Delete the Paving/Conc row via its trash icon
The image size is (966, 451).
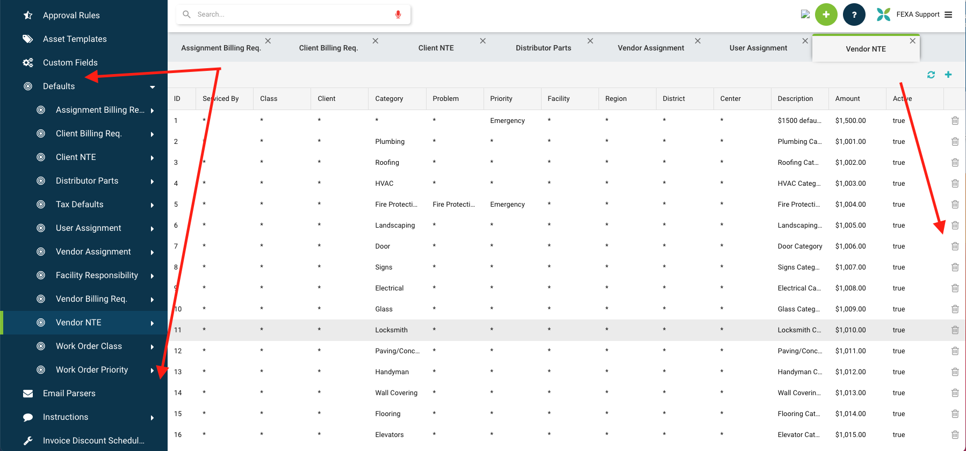click(x=955, y=351)
